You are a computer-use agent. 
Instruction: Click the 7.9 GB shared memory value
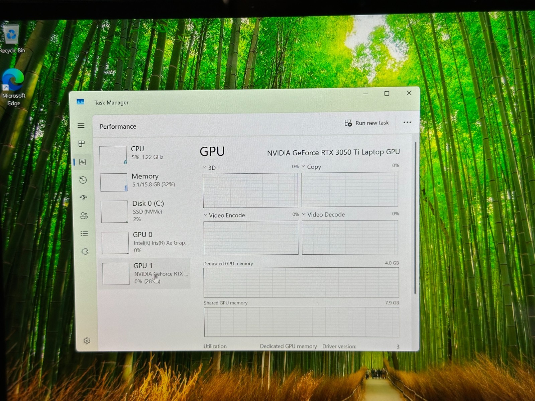[x=392, y=303]
